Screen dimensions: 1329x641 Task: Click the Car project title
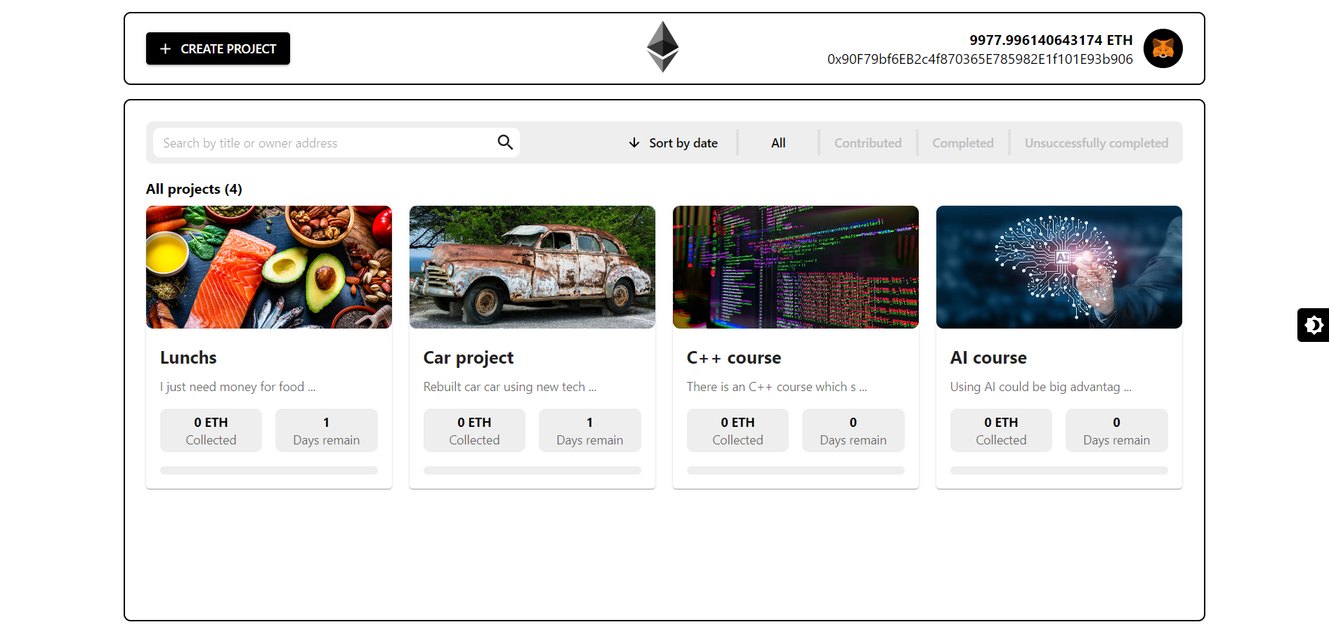pos(469,358)
